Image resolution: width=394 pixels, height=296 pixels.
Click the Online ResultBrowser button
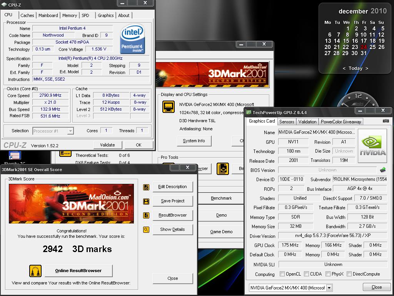(78, 271)
